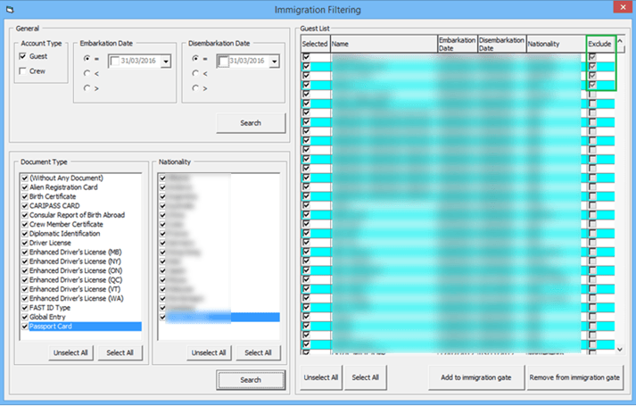The height and width of the screenshot is (406, 636).
Task: Click the Guest List scroll up arrow
Action: [x=620, y=41]
